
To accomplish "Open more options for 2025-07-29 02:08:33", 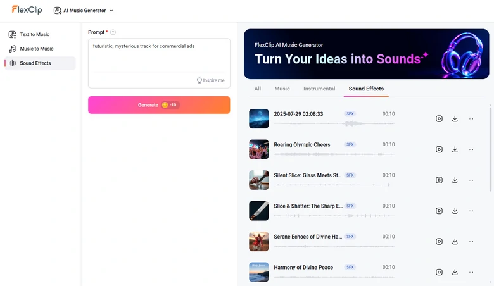I will (471, 118).
